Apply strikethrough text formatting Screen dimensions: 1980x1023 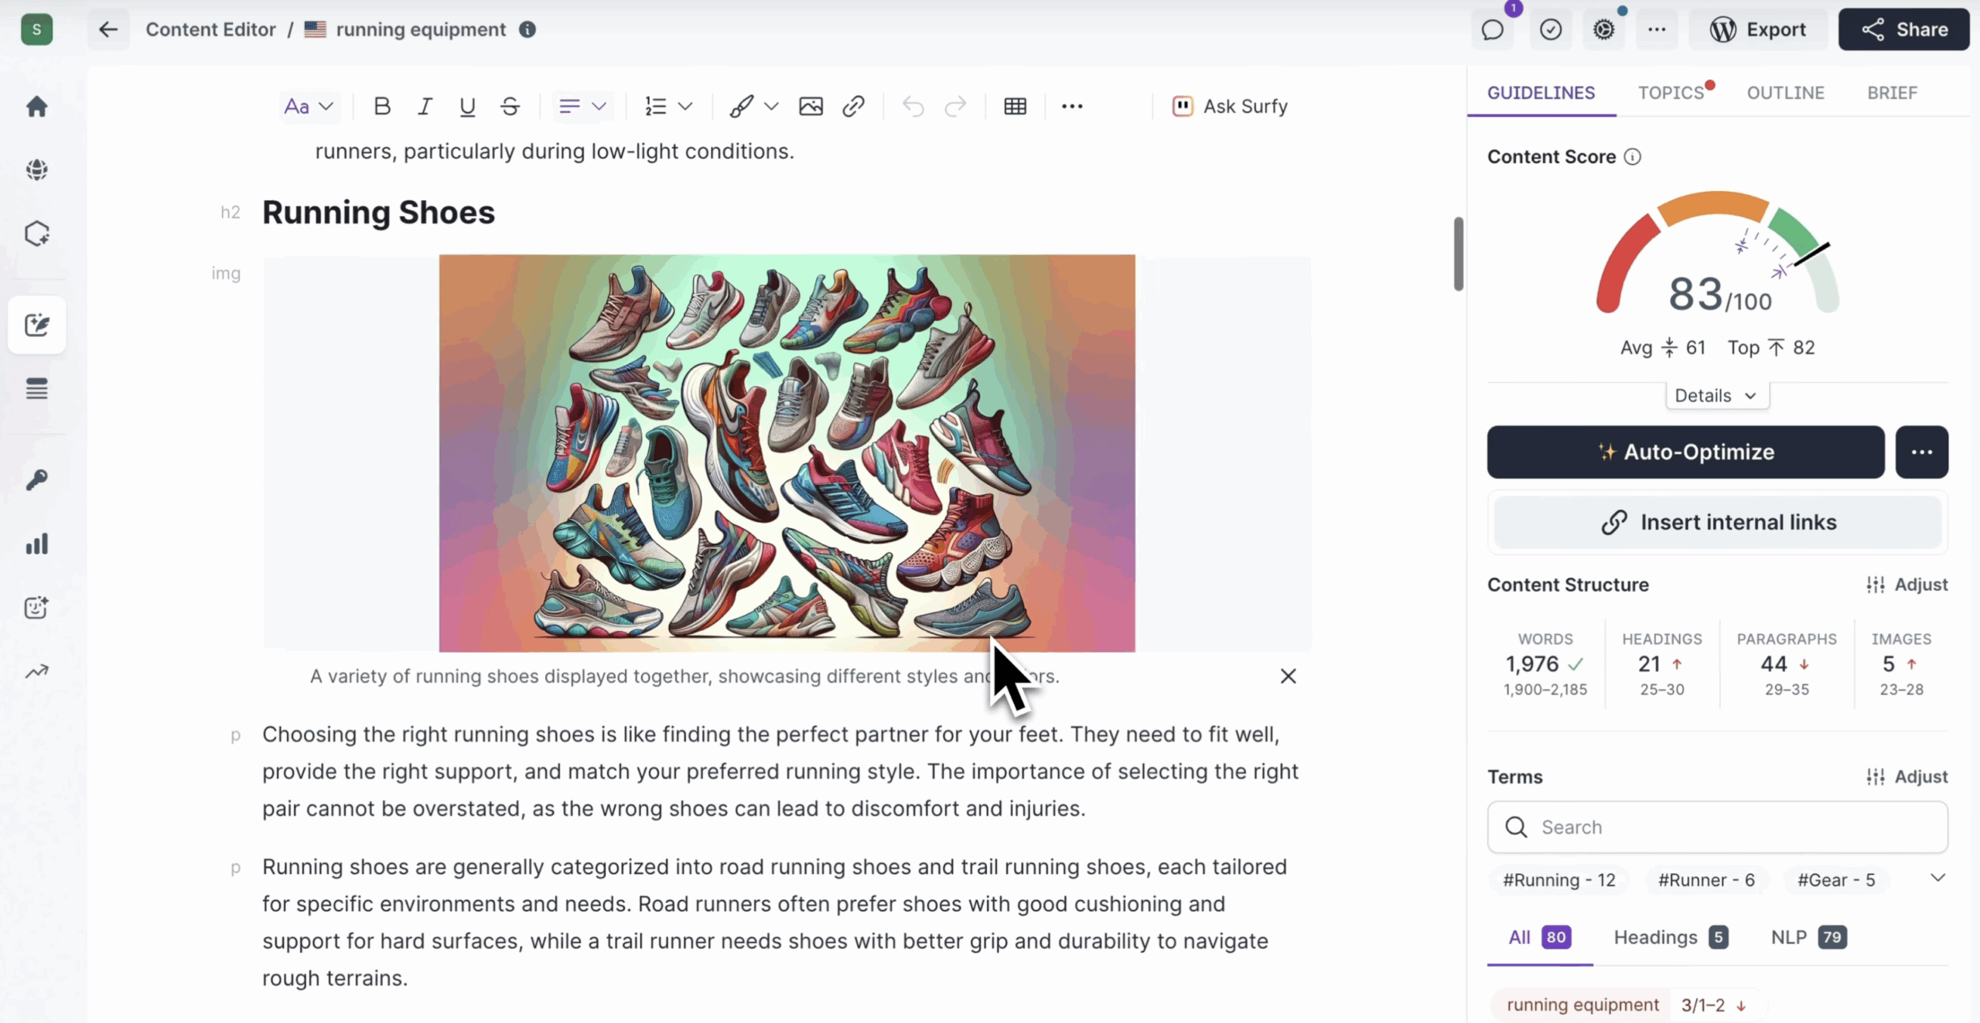(510, 106)
